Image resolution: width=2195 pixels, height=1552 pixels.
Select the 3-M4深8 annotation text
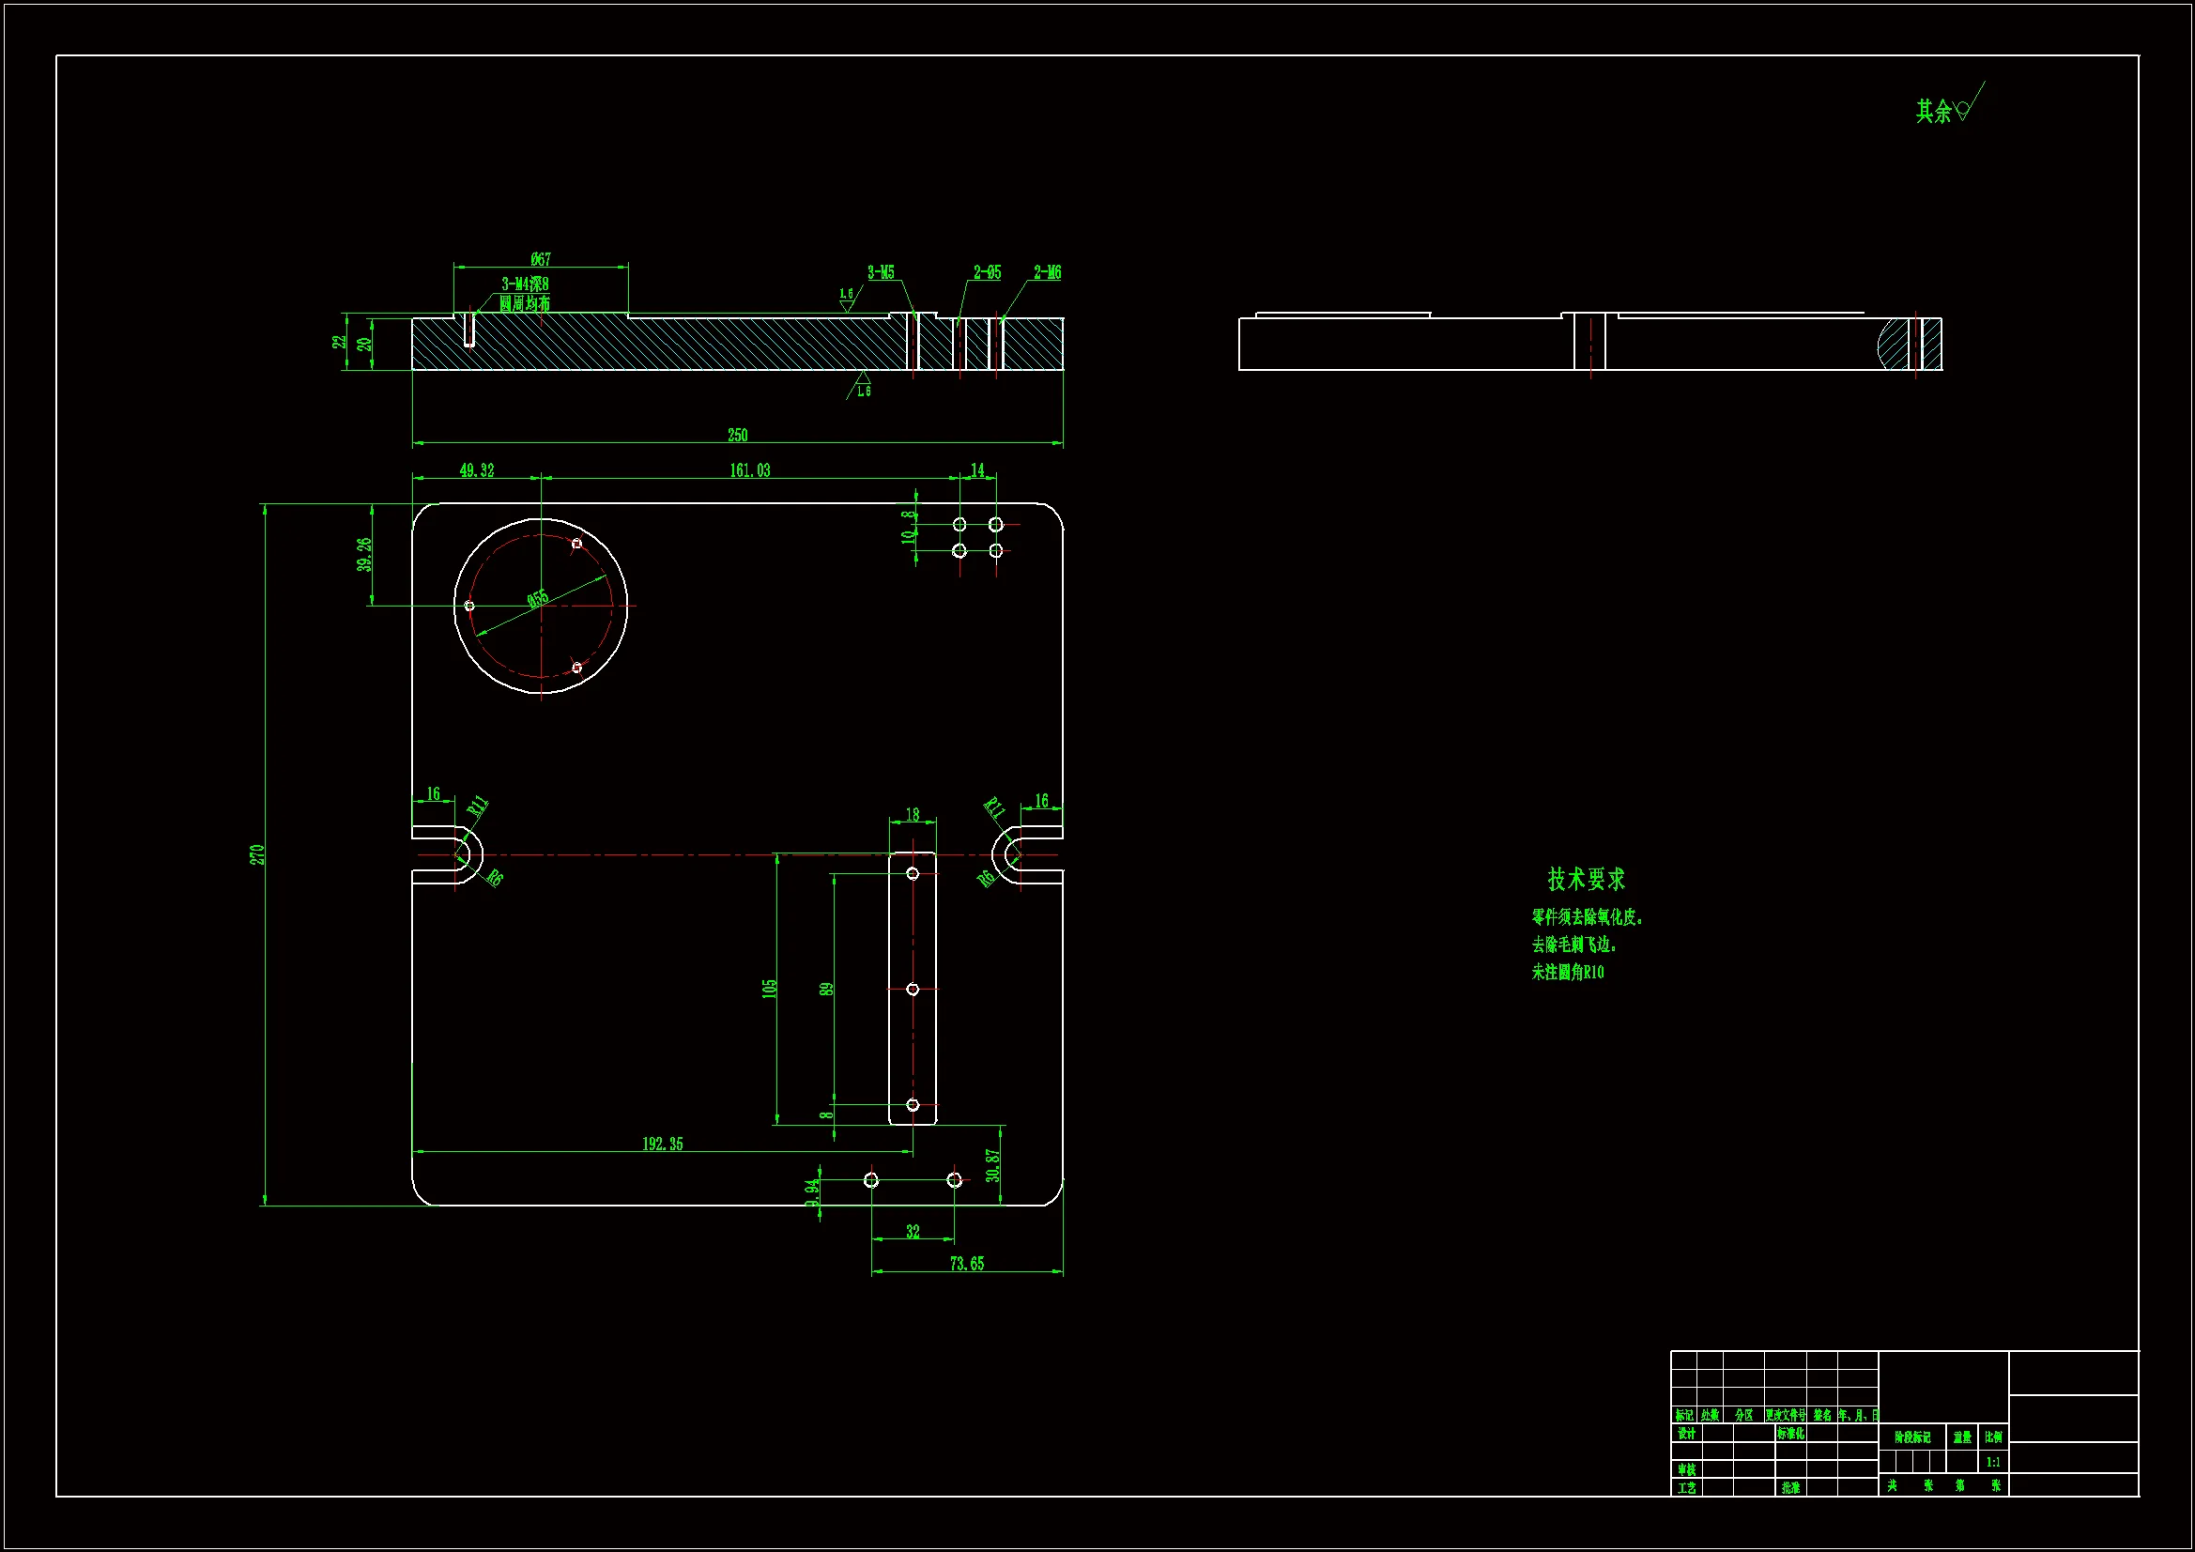pos(525,284)
